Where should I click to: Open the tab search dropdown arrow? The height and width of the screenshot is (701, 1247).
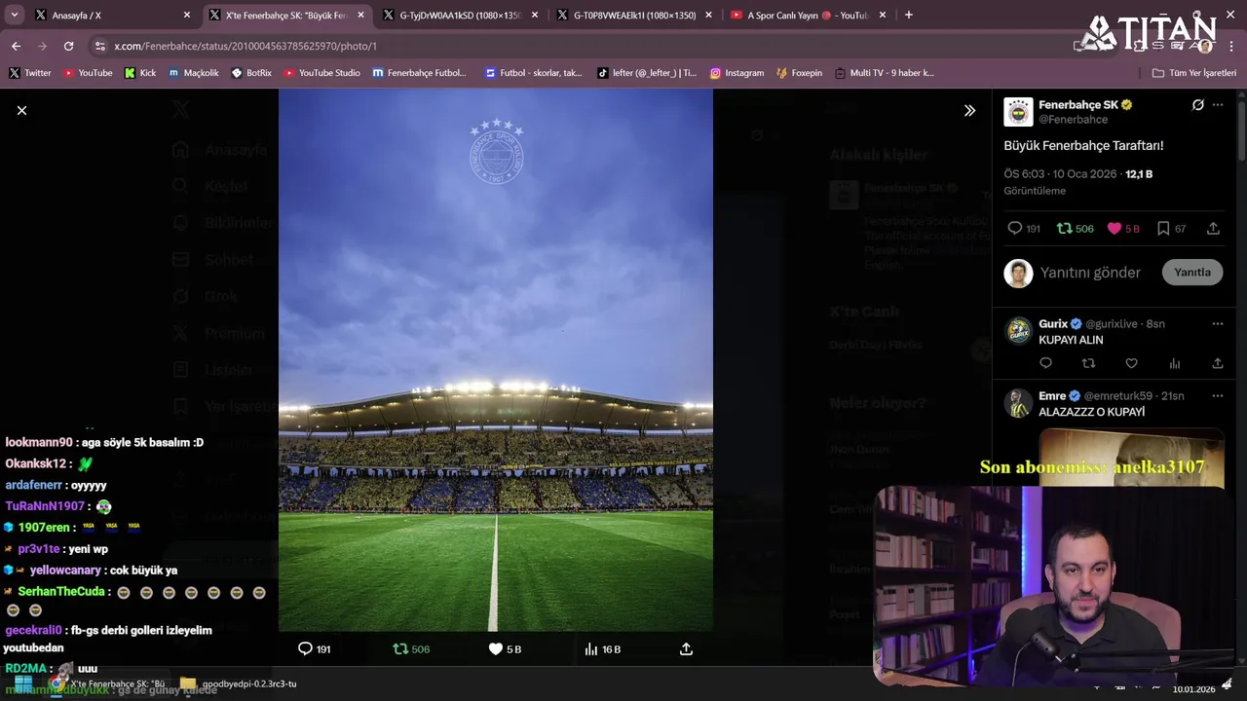(14, 15)
